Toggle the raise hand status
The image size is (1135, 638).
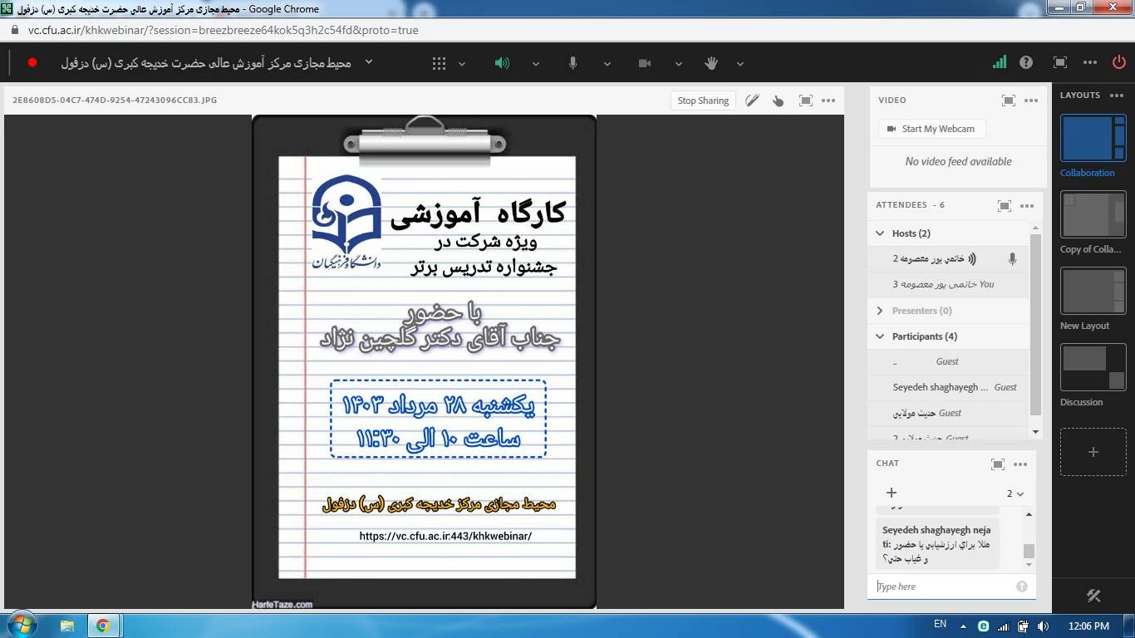click(x=711, y=63)
